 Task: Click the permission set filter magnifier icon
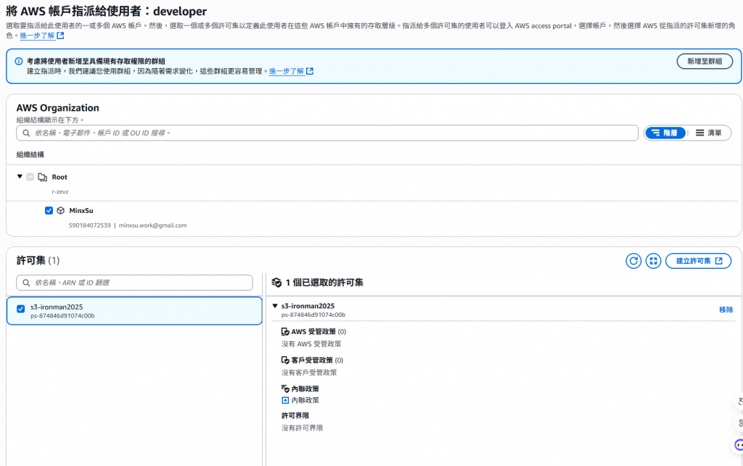[27, 283]
